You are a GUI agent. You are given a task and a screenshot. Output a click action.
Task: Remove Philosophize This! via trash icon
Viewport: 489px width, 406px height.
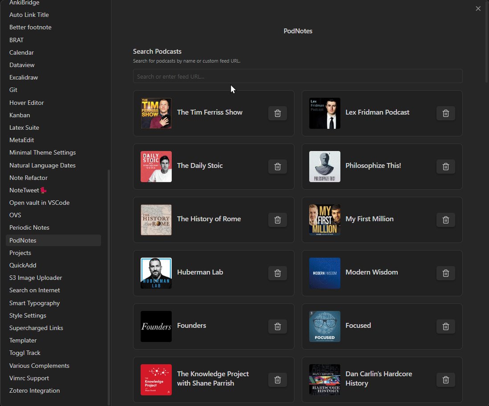[446, 167]
